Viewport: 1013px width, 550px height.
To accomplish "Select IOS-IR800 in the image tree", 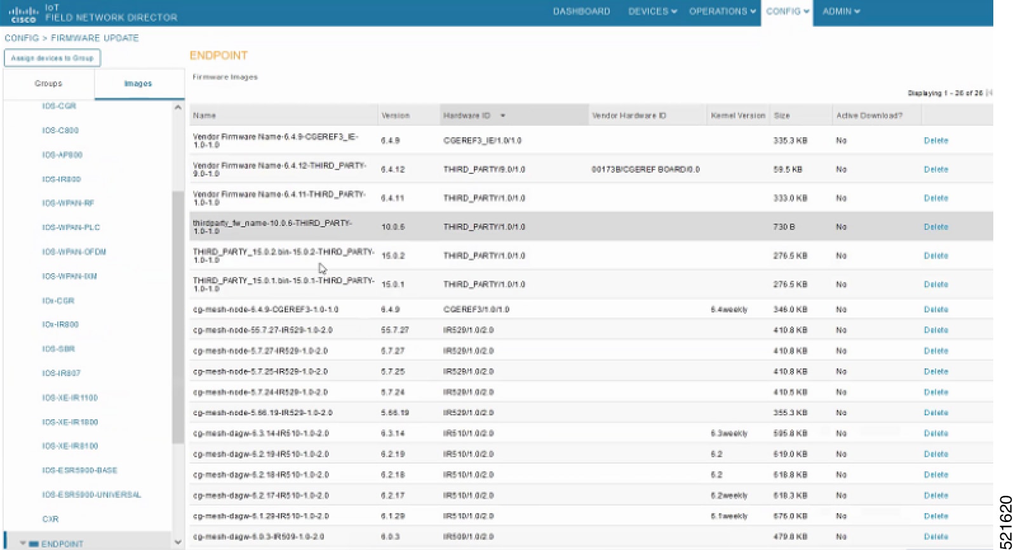I will tap(62, 179).
